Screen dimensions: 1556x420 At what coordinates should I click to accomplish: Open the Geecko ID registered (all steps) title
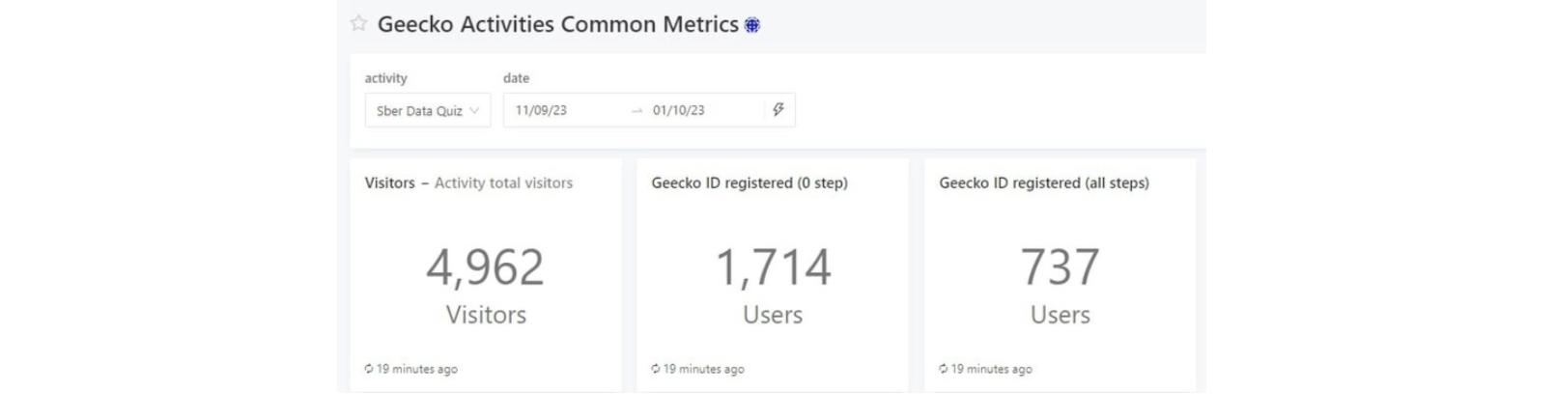tap(1043, 182)
